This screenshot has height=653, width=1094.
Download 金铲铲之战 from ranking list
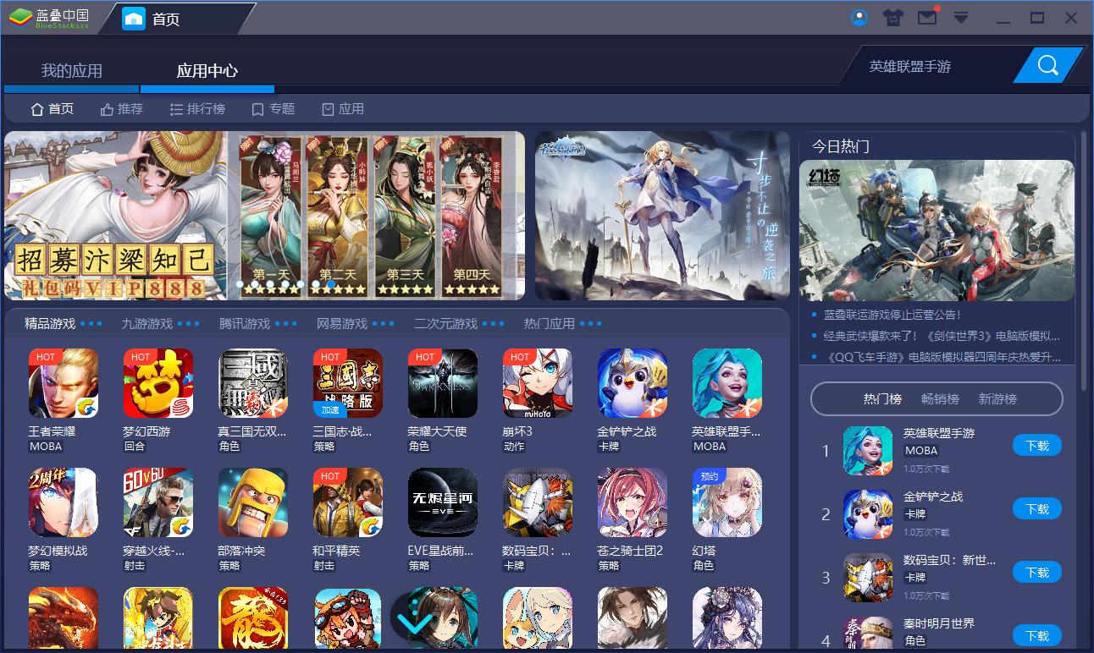pyautogui.click(x=1037, y=509)
